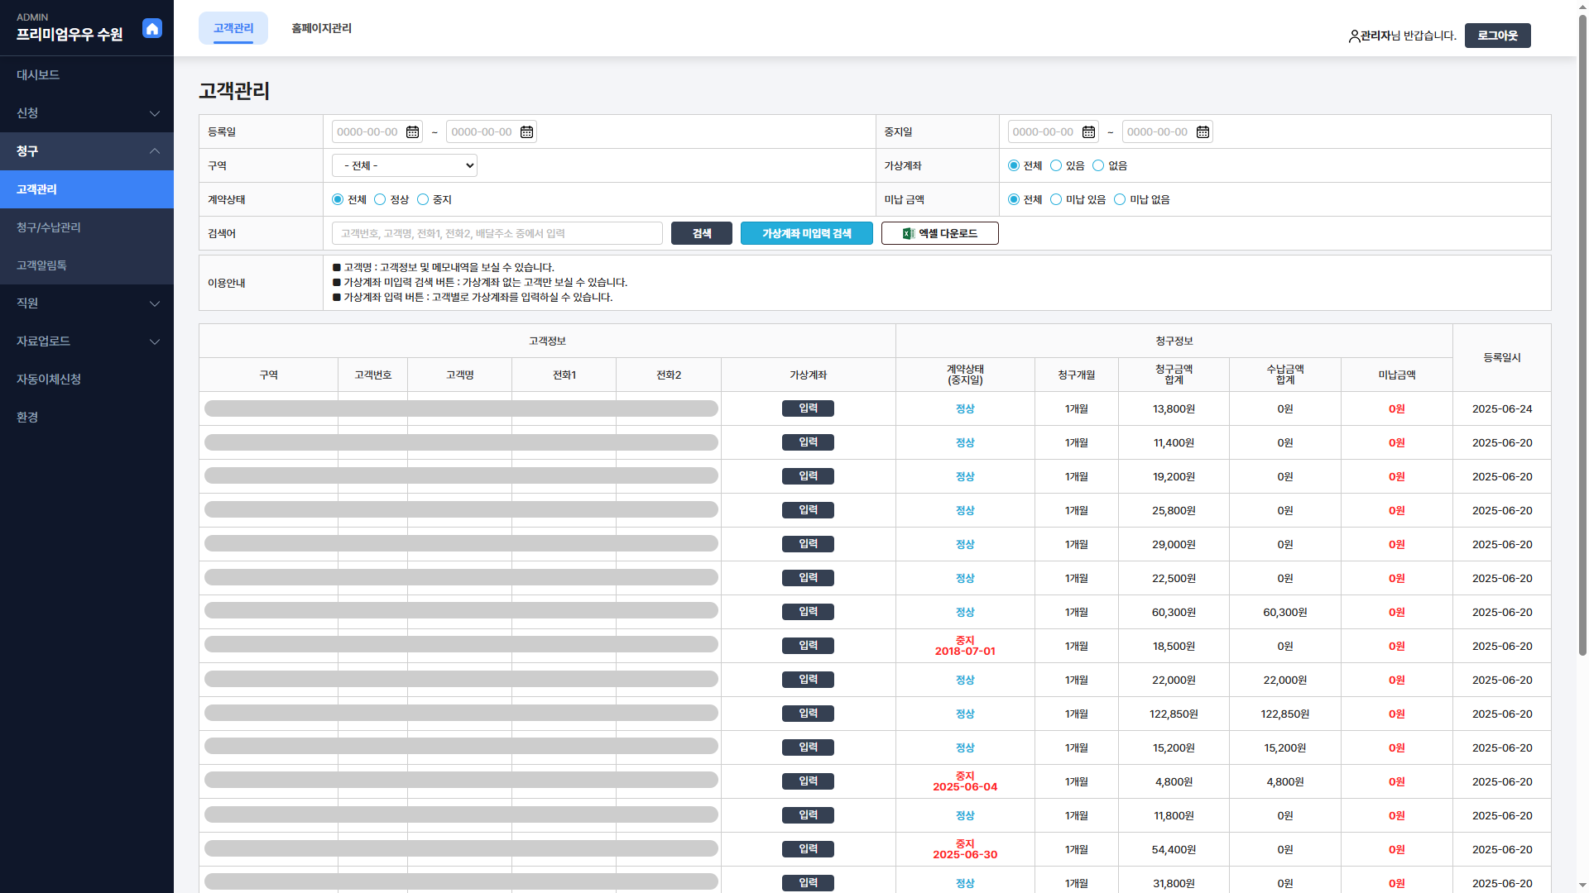The image size is (1589, 893).
Task: Click the 관리자 user profile icon
Action: [1354, 36]
